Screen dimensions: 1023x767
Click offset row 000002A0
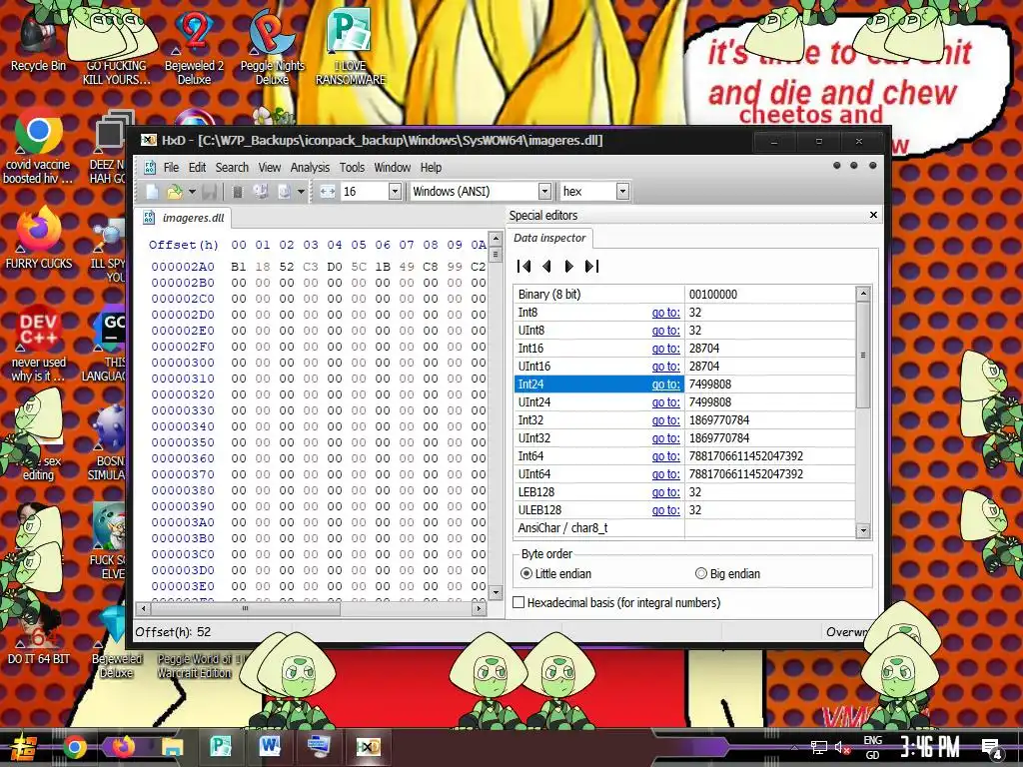[183, 267]
